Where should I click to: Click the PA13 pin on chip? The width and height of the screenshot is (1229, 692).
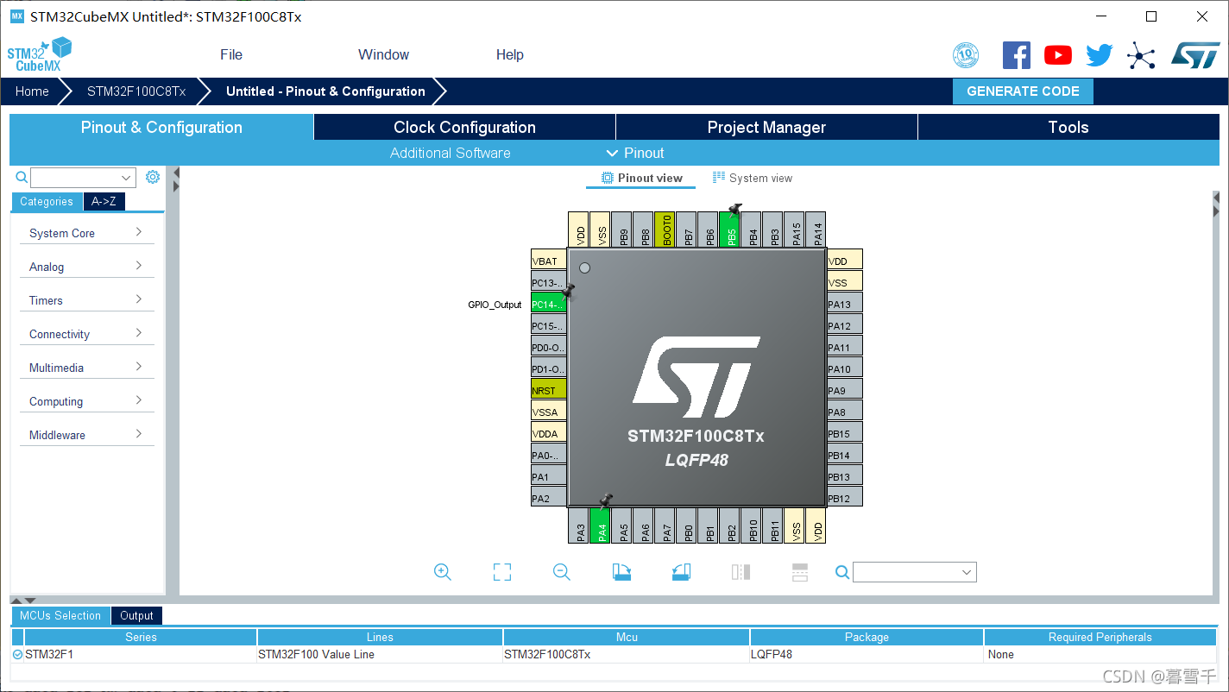pos(844,304)
